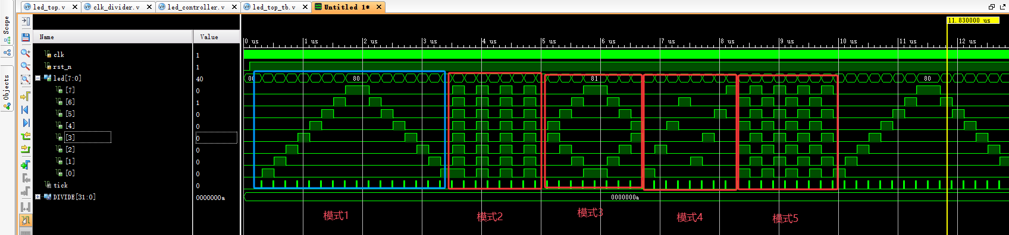
Task: Click the Go to cursor toolbar icon
Action: pyautogui.click(x=26, y=21)
